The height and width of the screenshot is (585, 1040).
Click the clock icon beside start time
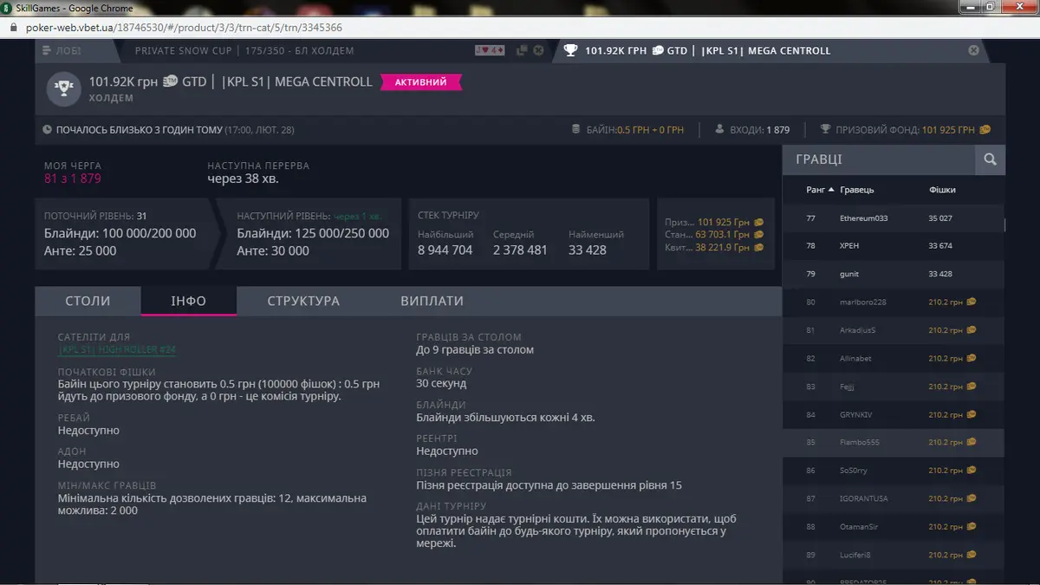coord(48,130)
